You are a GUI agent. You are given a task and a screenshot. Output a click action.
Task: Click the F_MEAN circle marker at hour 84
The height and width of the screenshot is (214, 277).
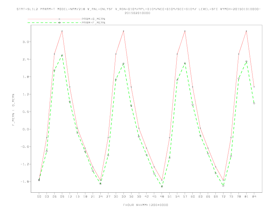click(x=254, y=104)
